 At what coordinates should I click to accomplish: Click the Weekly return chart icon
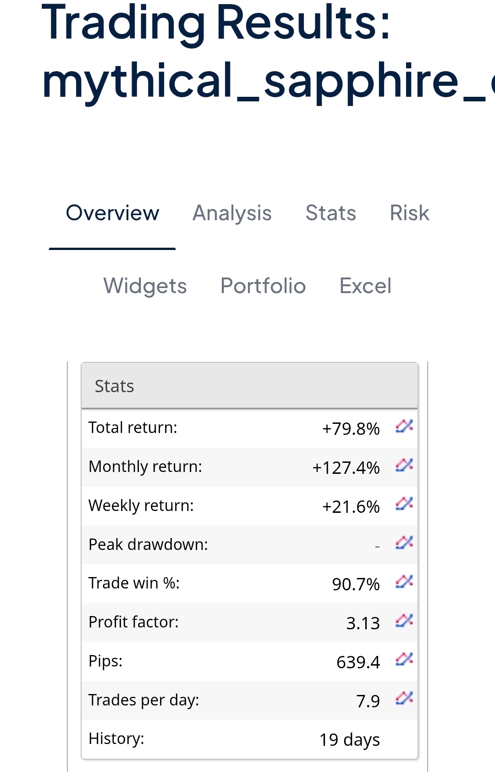(404, 505)
